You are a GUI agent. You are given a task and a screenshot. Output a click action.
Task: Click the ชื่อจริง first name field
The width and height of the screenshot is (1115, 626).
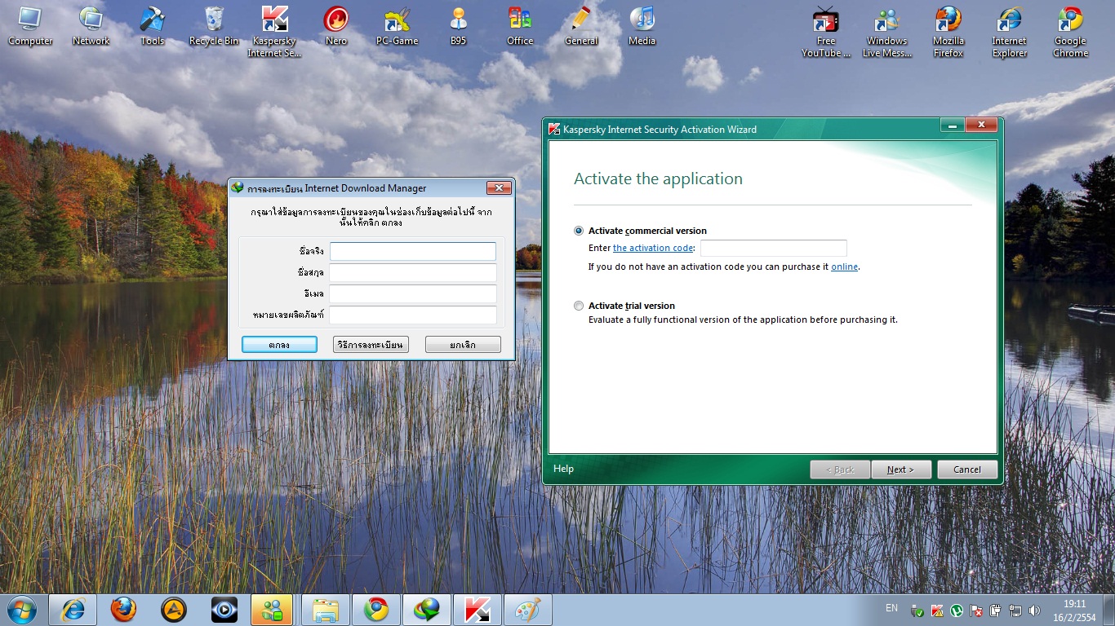coord(413,251)
